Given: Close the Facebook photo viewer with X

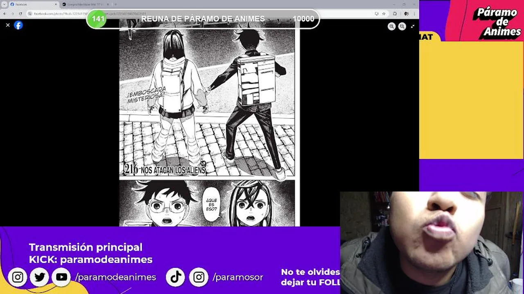Looking at the screenshot, I should pyautogui.click(x=7, y=25).
